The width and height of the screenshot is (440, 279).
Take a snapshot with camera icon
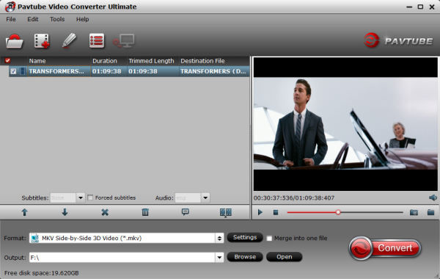pyautogui.click(x=414, y=212)
